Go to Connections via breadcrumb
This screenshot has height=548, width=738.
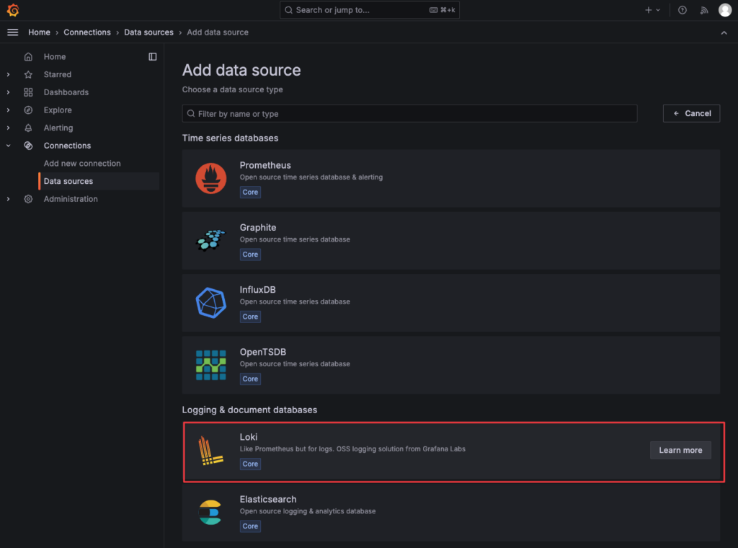[87, 32]
